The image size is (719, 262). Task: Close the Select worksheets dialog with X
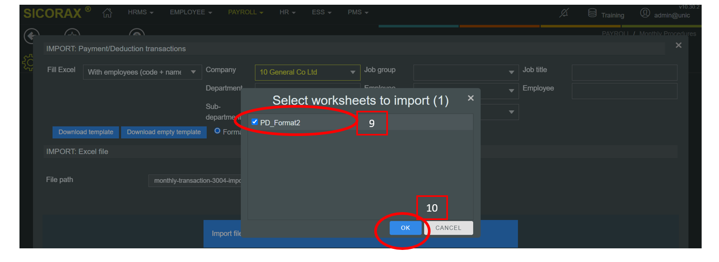pos(471,98)
